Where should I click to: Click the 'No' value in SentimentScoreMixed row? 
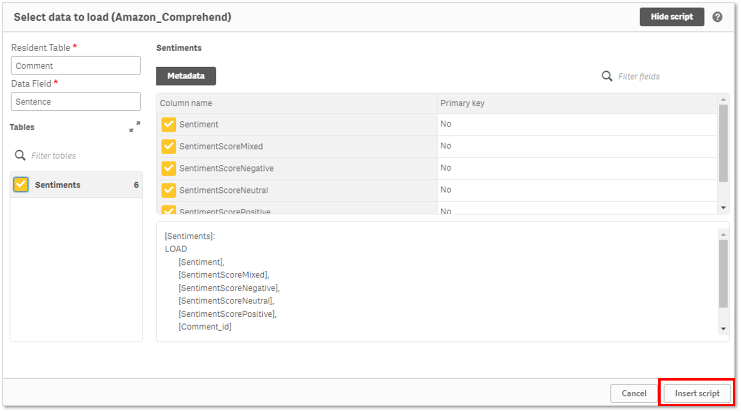coord(446,146)
